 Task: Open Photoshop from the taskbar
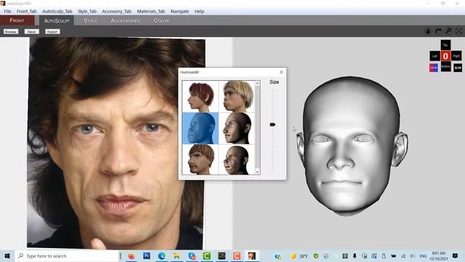(147, 255)
